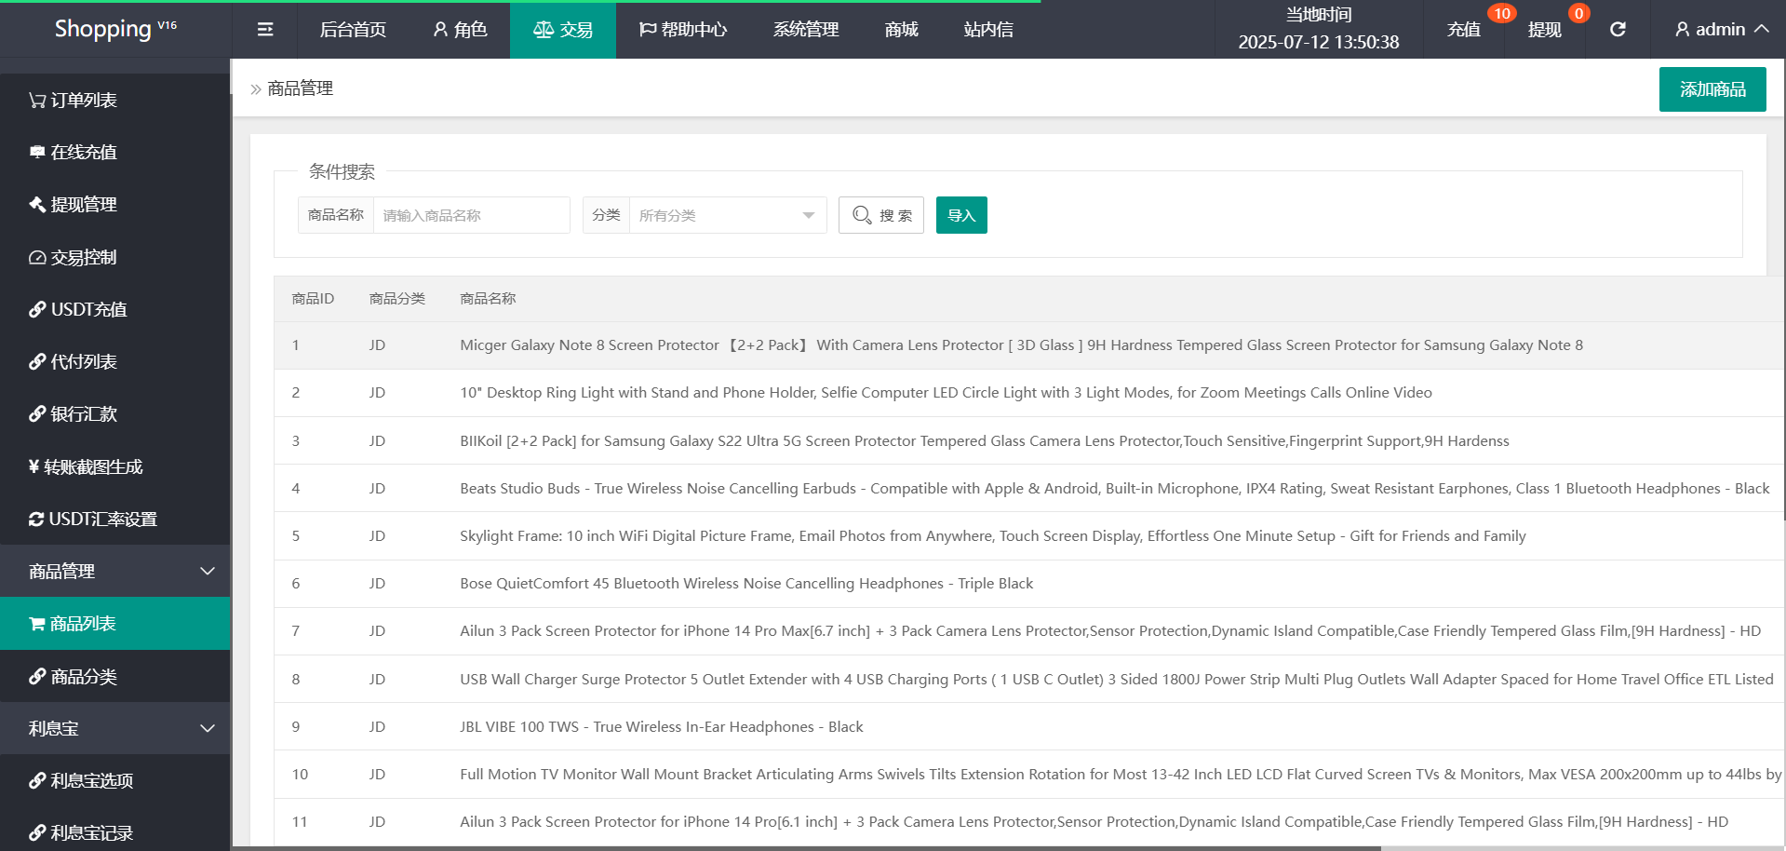Click the 商品名称 column header
Viewport: 1786px width, 851px height.
(x=488, y=299)
